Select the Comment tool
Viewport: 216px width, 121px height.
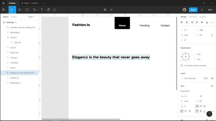pos(55,10)
